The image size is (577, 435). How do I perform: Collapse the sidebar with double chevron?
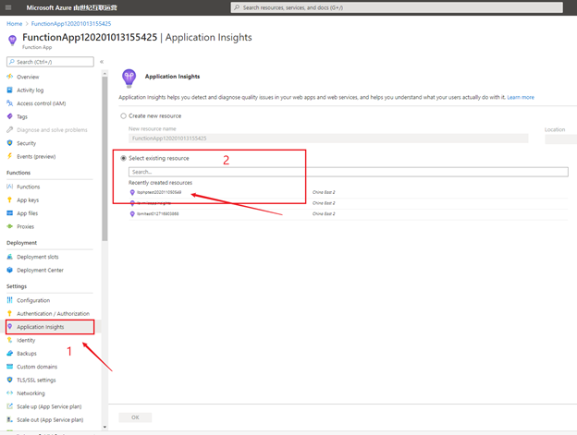[x=102, y=62]
